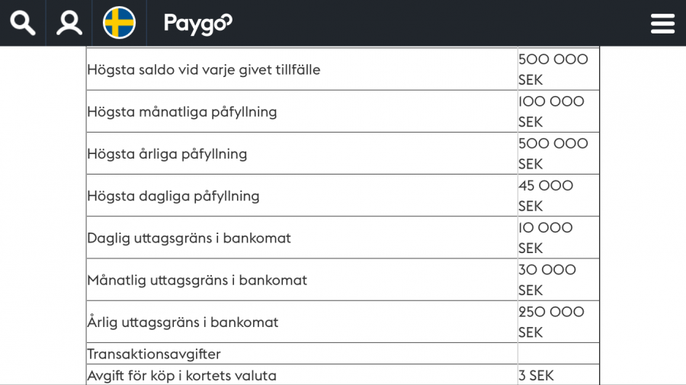This screenshot has height=385, width=686.
Task: Select the Swedish flag language icon
Action: click(x=119, y=23)
